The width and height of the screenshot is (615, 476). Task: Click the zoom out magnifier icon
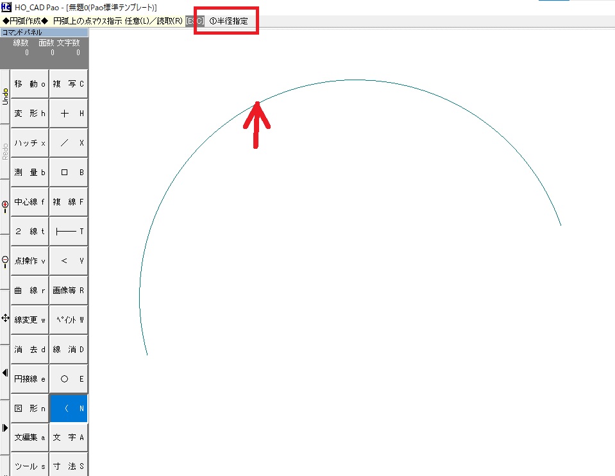tap(5, 261)
